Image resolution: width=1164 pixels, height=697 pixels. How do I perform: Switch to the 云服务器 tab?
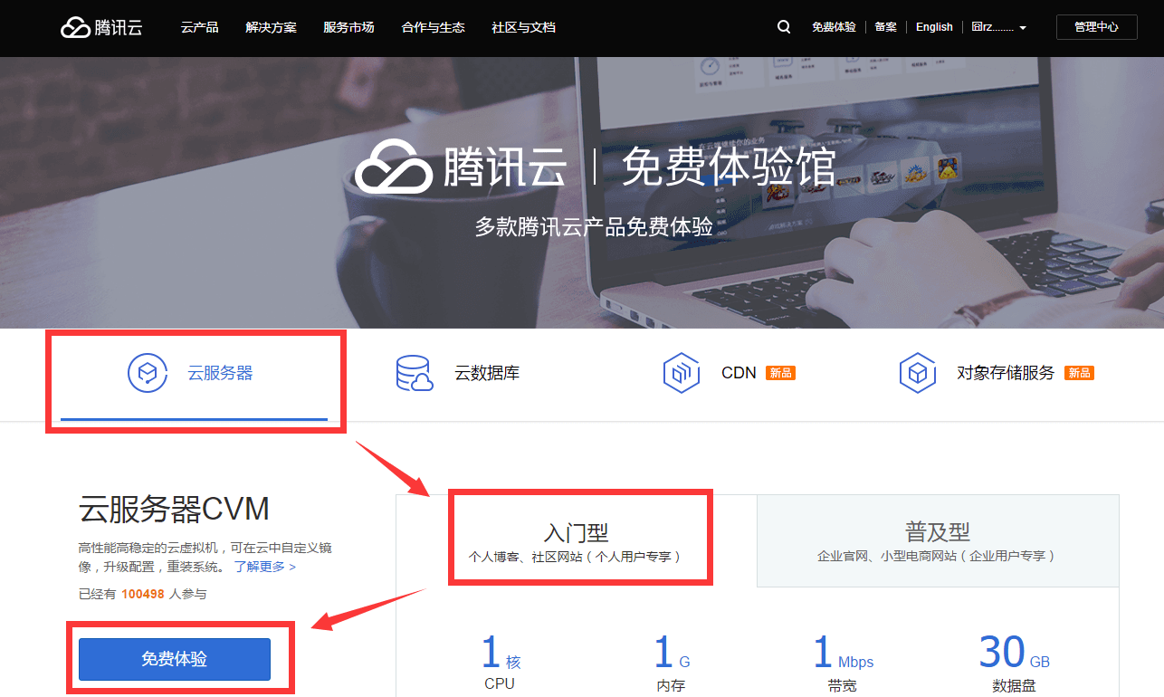pos(194,375)
